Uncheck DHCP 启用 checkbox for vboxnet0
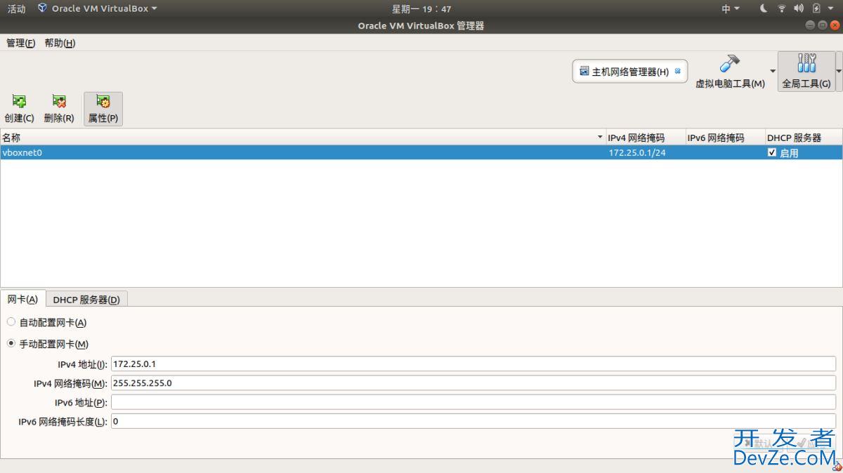 coord(772,152)
